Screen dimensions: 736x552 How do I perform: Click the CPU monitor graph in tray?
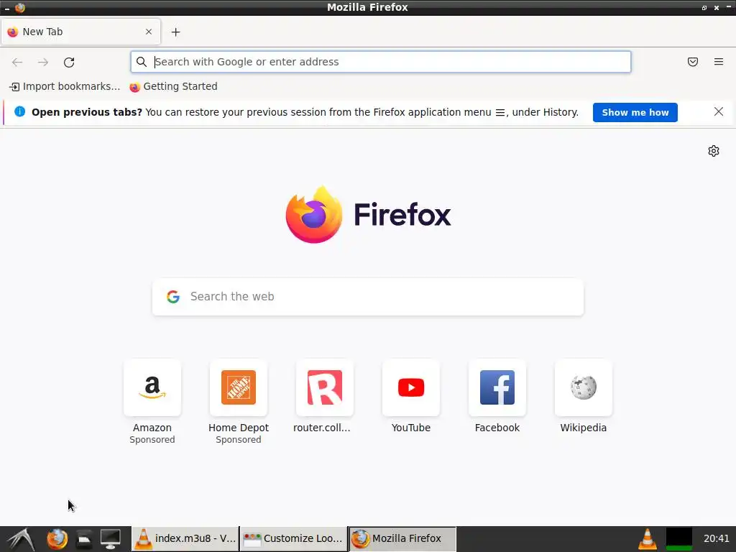678,539
